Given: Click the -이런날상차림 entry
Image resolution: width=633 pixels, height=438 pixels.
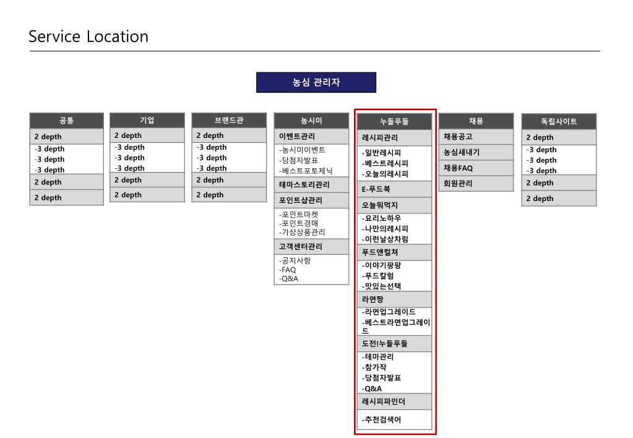Looking at the screenshot, I should [385, 239].
